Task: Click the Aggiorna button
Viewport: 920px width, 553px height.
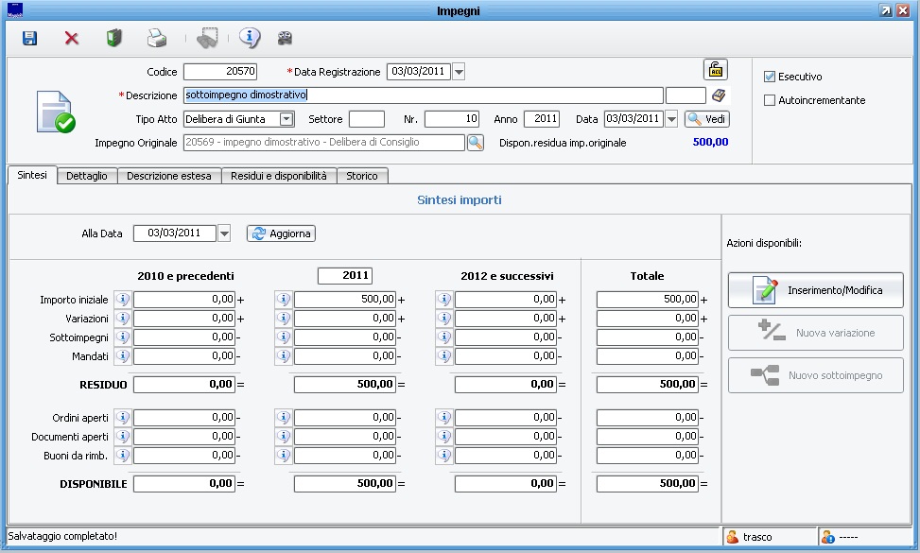Action: (x=281, y=233)
